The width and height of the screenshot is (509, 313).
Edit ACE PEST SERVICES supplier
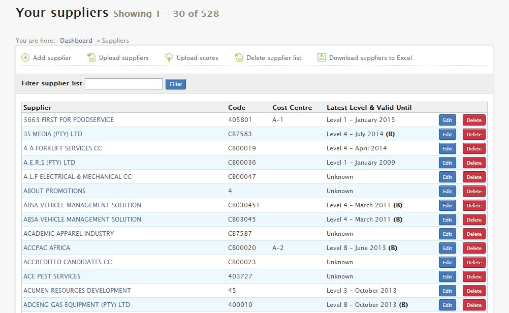(448, 277)
